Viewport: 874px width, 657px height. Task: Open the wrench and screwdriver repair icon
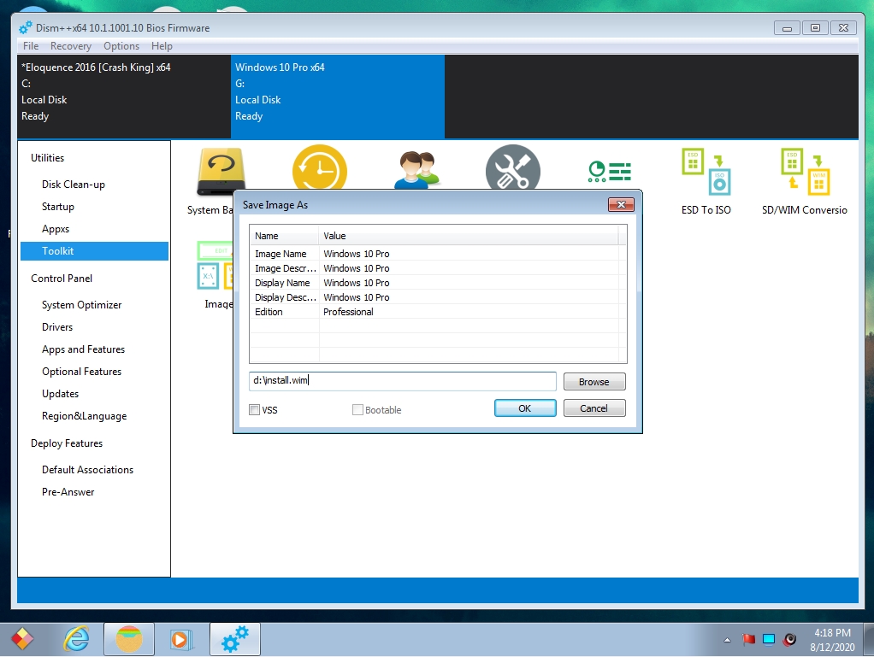(x=513, y=167)
